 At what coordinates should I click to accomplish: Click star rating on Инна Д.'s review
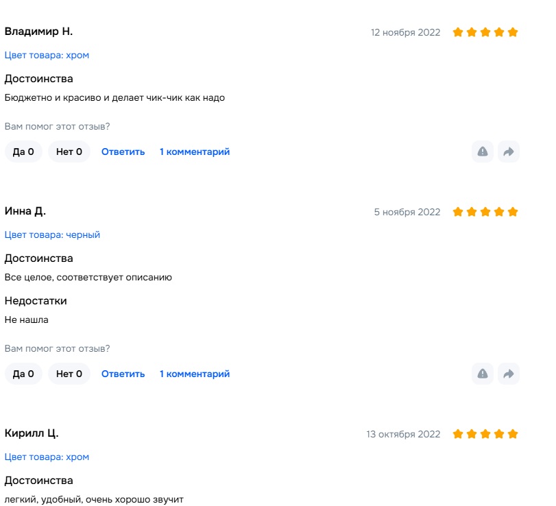485,212
